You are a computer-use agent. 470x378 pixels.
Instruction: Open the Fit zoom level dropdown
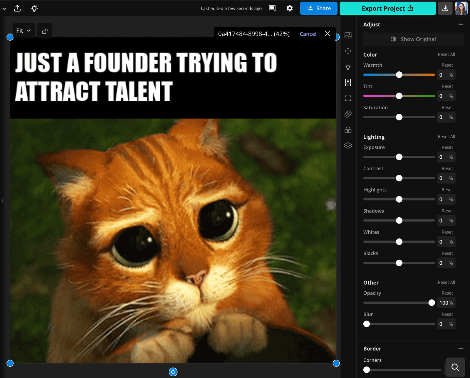(23, 30)
